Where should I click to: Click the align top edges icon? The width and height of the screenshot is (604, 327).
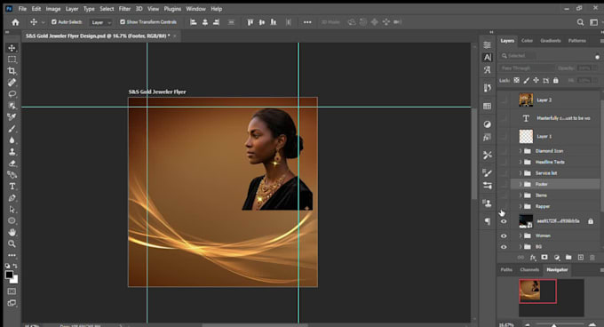(250, 22)
